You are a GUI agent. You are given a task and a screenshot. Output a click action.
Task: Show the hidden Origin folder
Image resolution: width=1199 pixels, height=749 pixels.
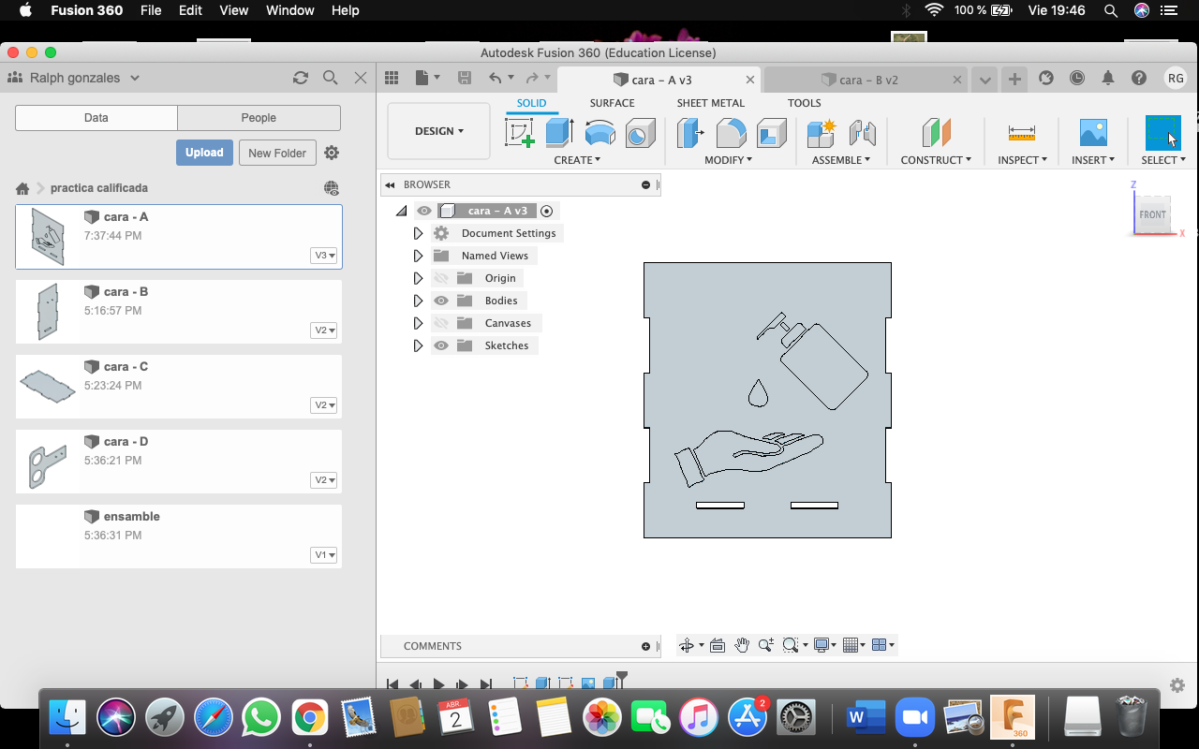click(441, 278)
